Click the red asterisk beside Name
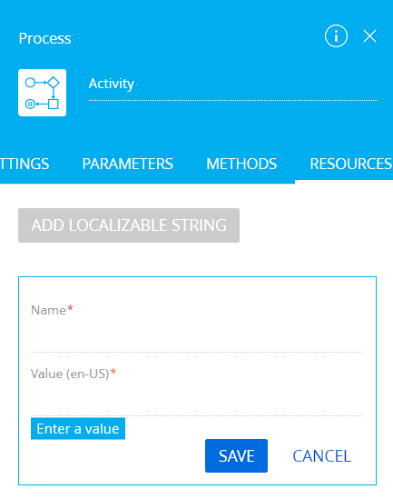The image size is (393, 499). point(70,308)
